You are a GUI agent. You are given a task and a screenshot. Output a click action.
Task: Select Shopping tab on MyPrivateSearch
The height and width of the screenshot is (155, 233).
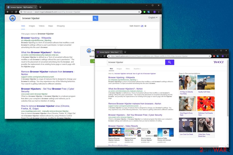61,26
